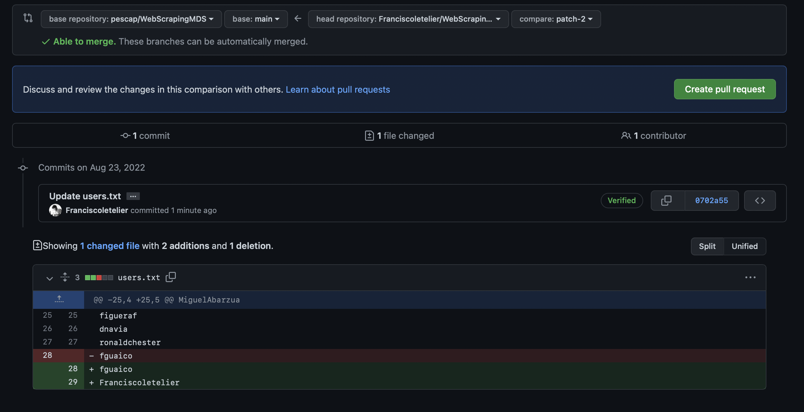Viewport: 804px width, 412px height.
Task: Expand hidden diff lines above the hunk
Action: (x=59, y=299)
